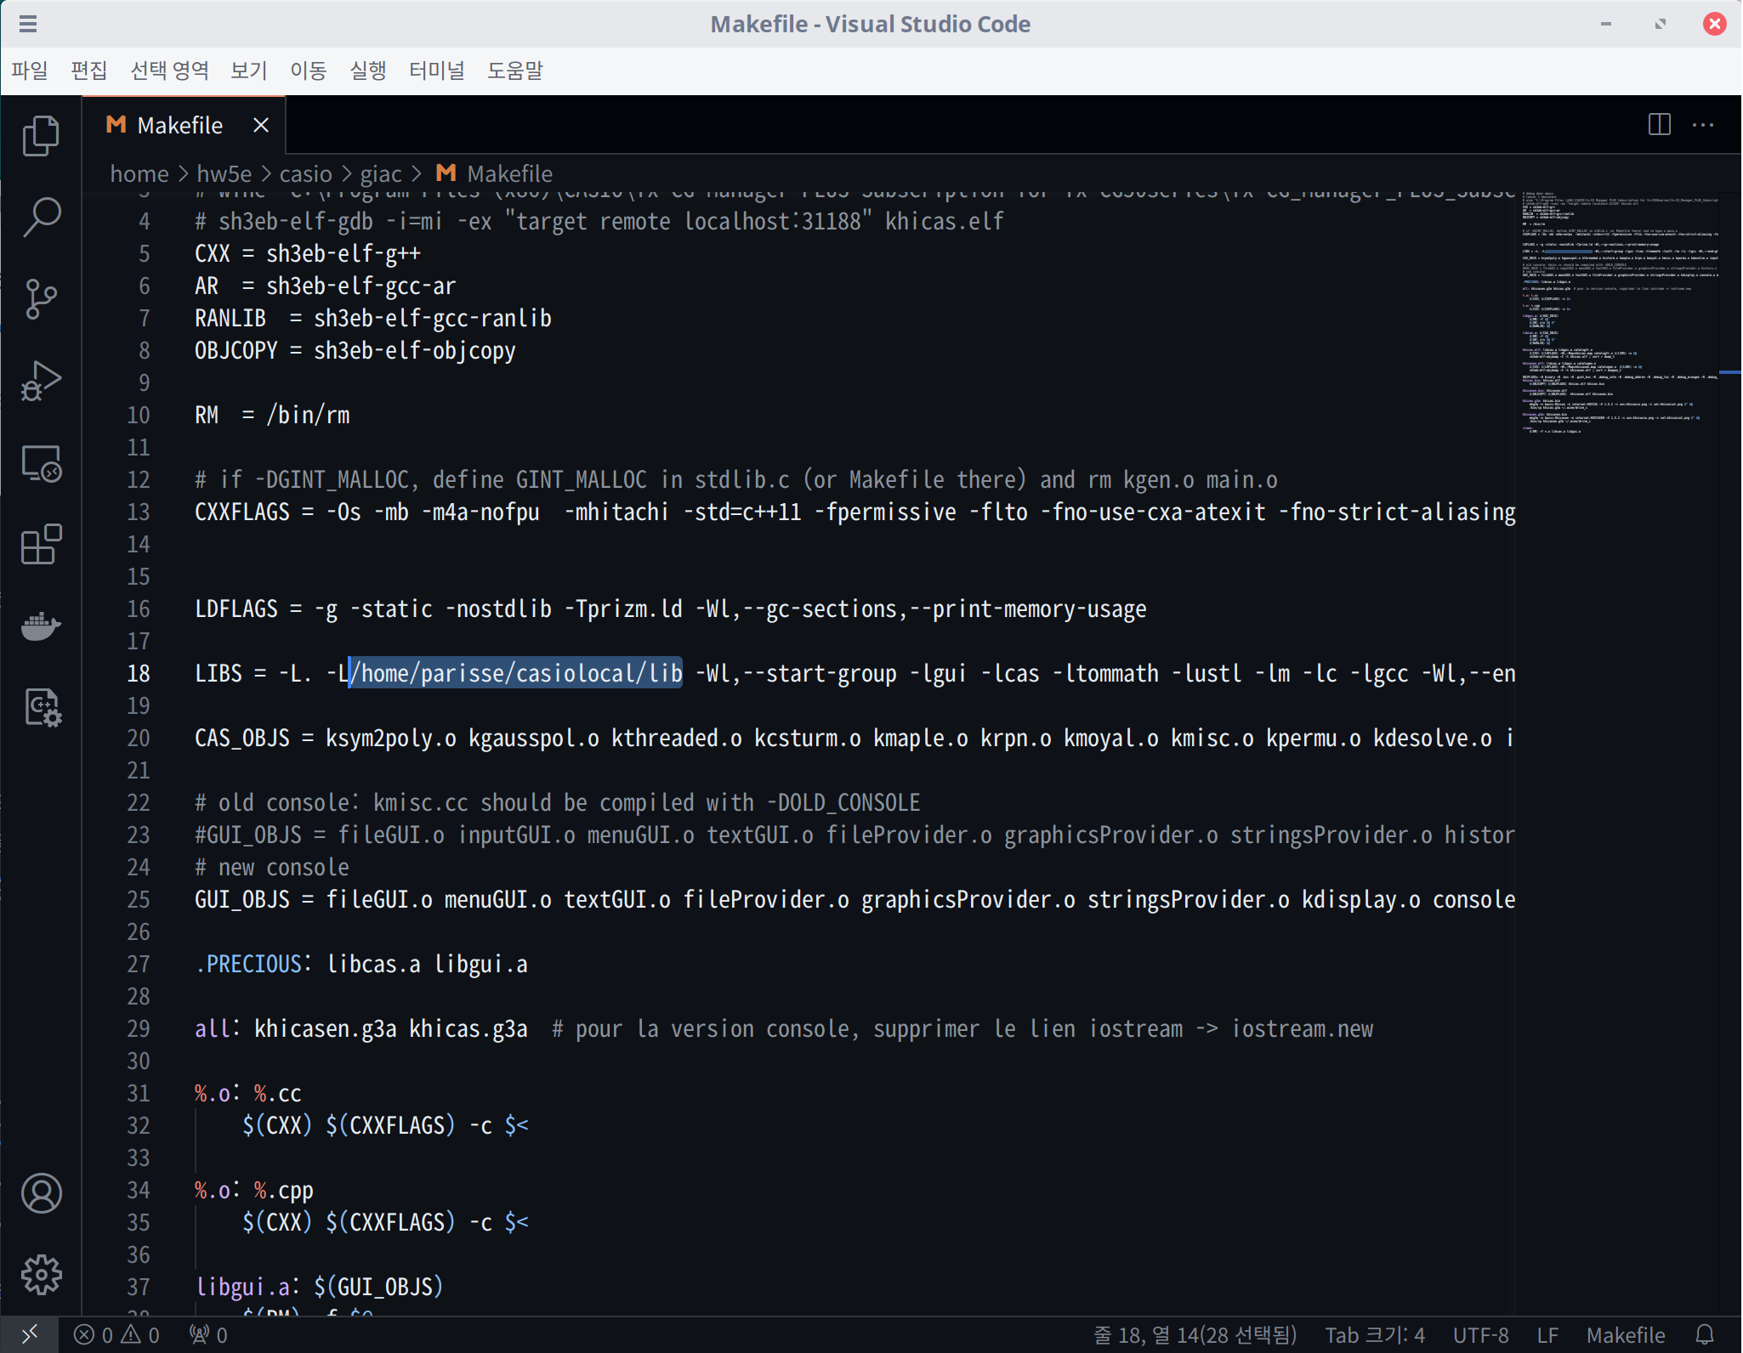
Task: Split the editor to the right
Action: pos(1659,125)
